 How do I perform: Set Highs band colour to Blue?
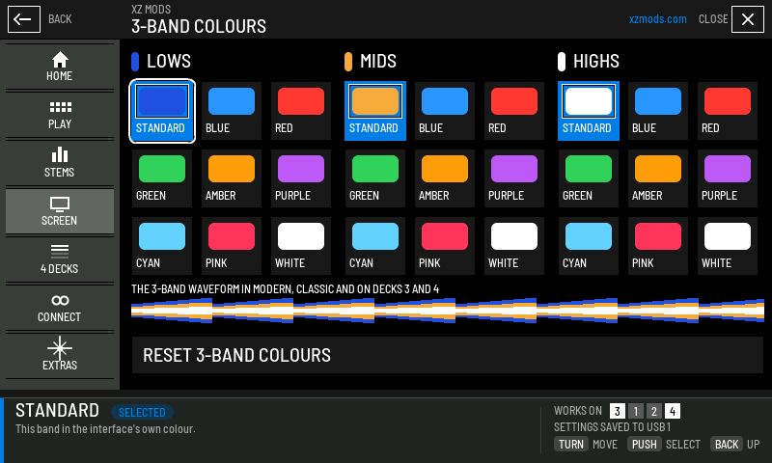click(658, 111)
